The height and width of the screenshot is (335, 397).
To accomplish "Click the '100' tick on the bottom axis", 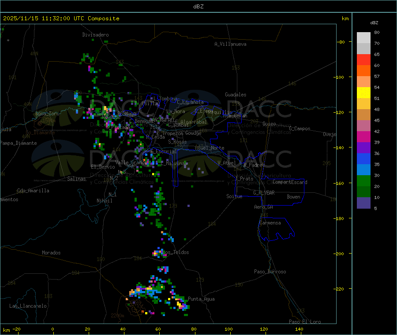I will tap(228, 329).
